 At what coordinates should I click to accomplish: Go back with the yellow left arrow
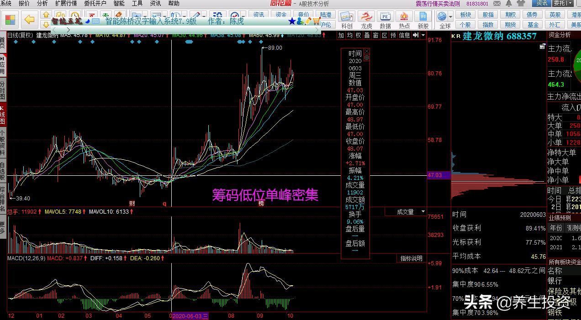coord(29,20)
